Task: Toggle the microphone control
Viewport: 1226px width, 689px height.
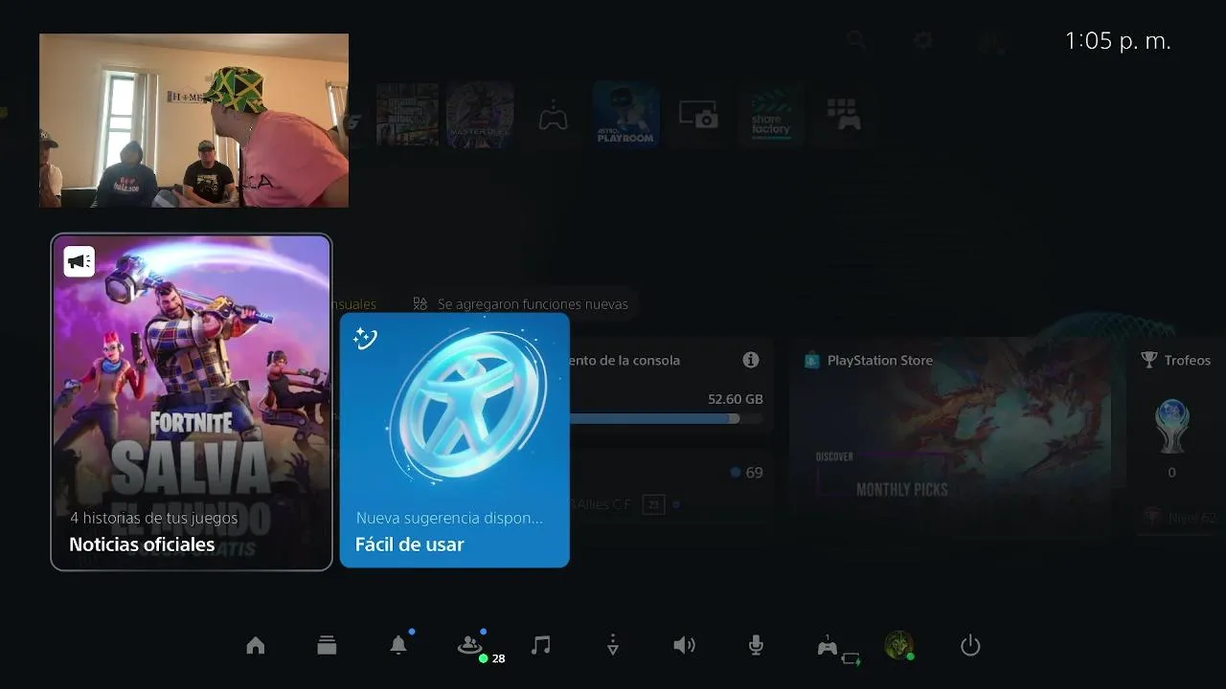Action: (756, 646)
